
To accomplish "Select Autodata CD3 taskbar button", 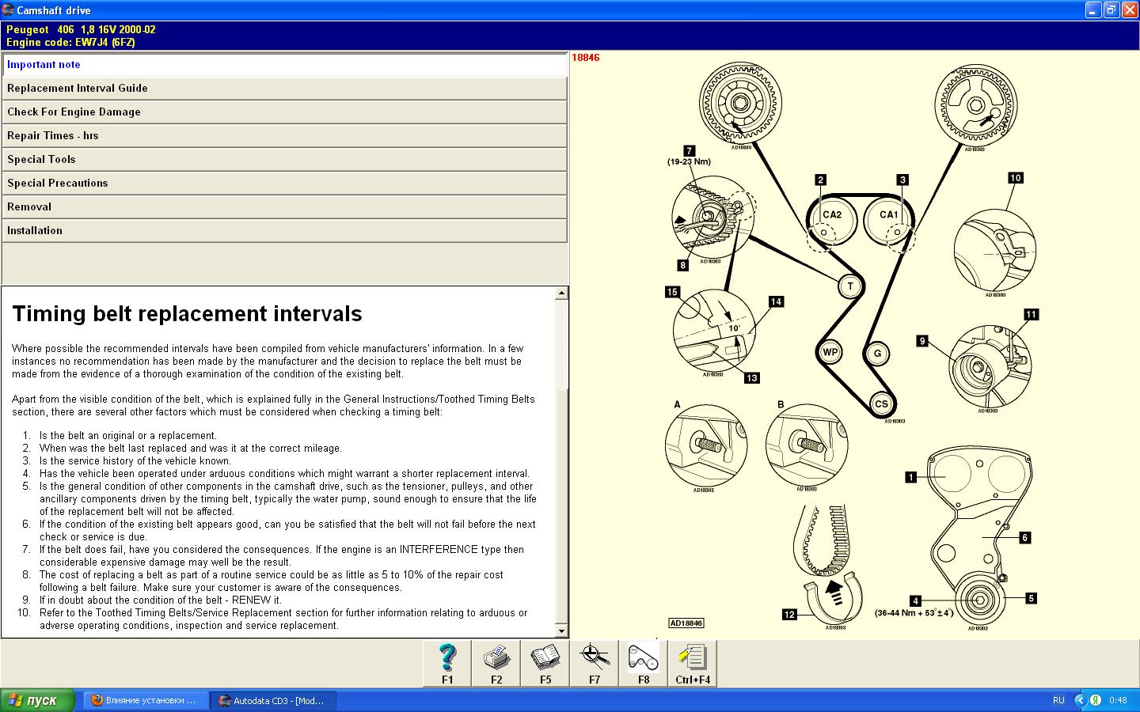I will (x=273, y=700).
